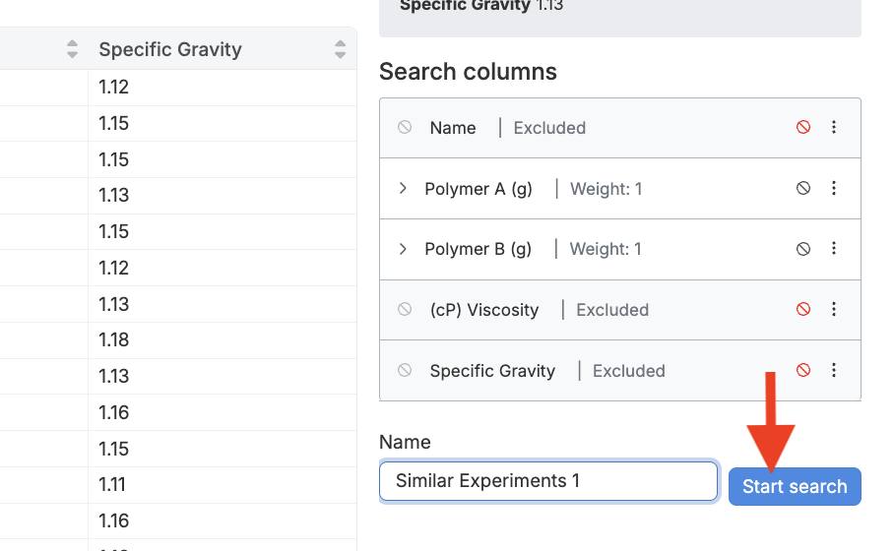This screenshot has height=551, width=894.
Task: Toggle red exclude icon for Specific Gravity
Action: pyautogui.click(x=803, y=371)
